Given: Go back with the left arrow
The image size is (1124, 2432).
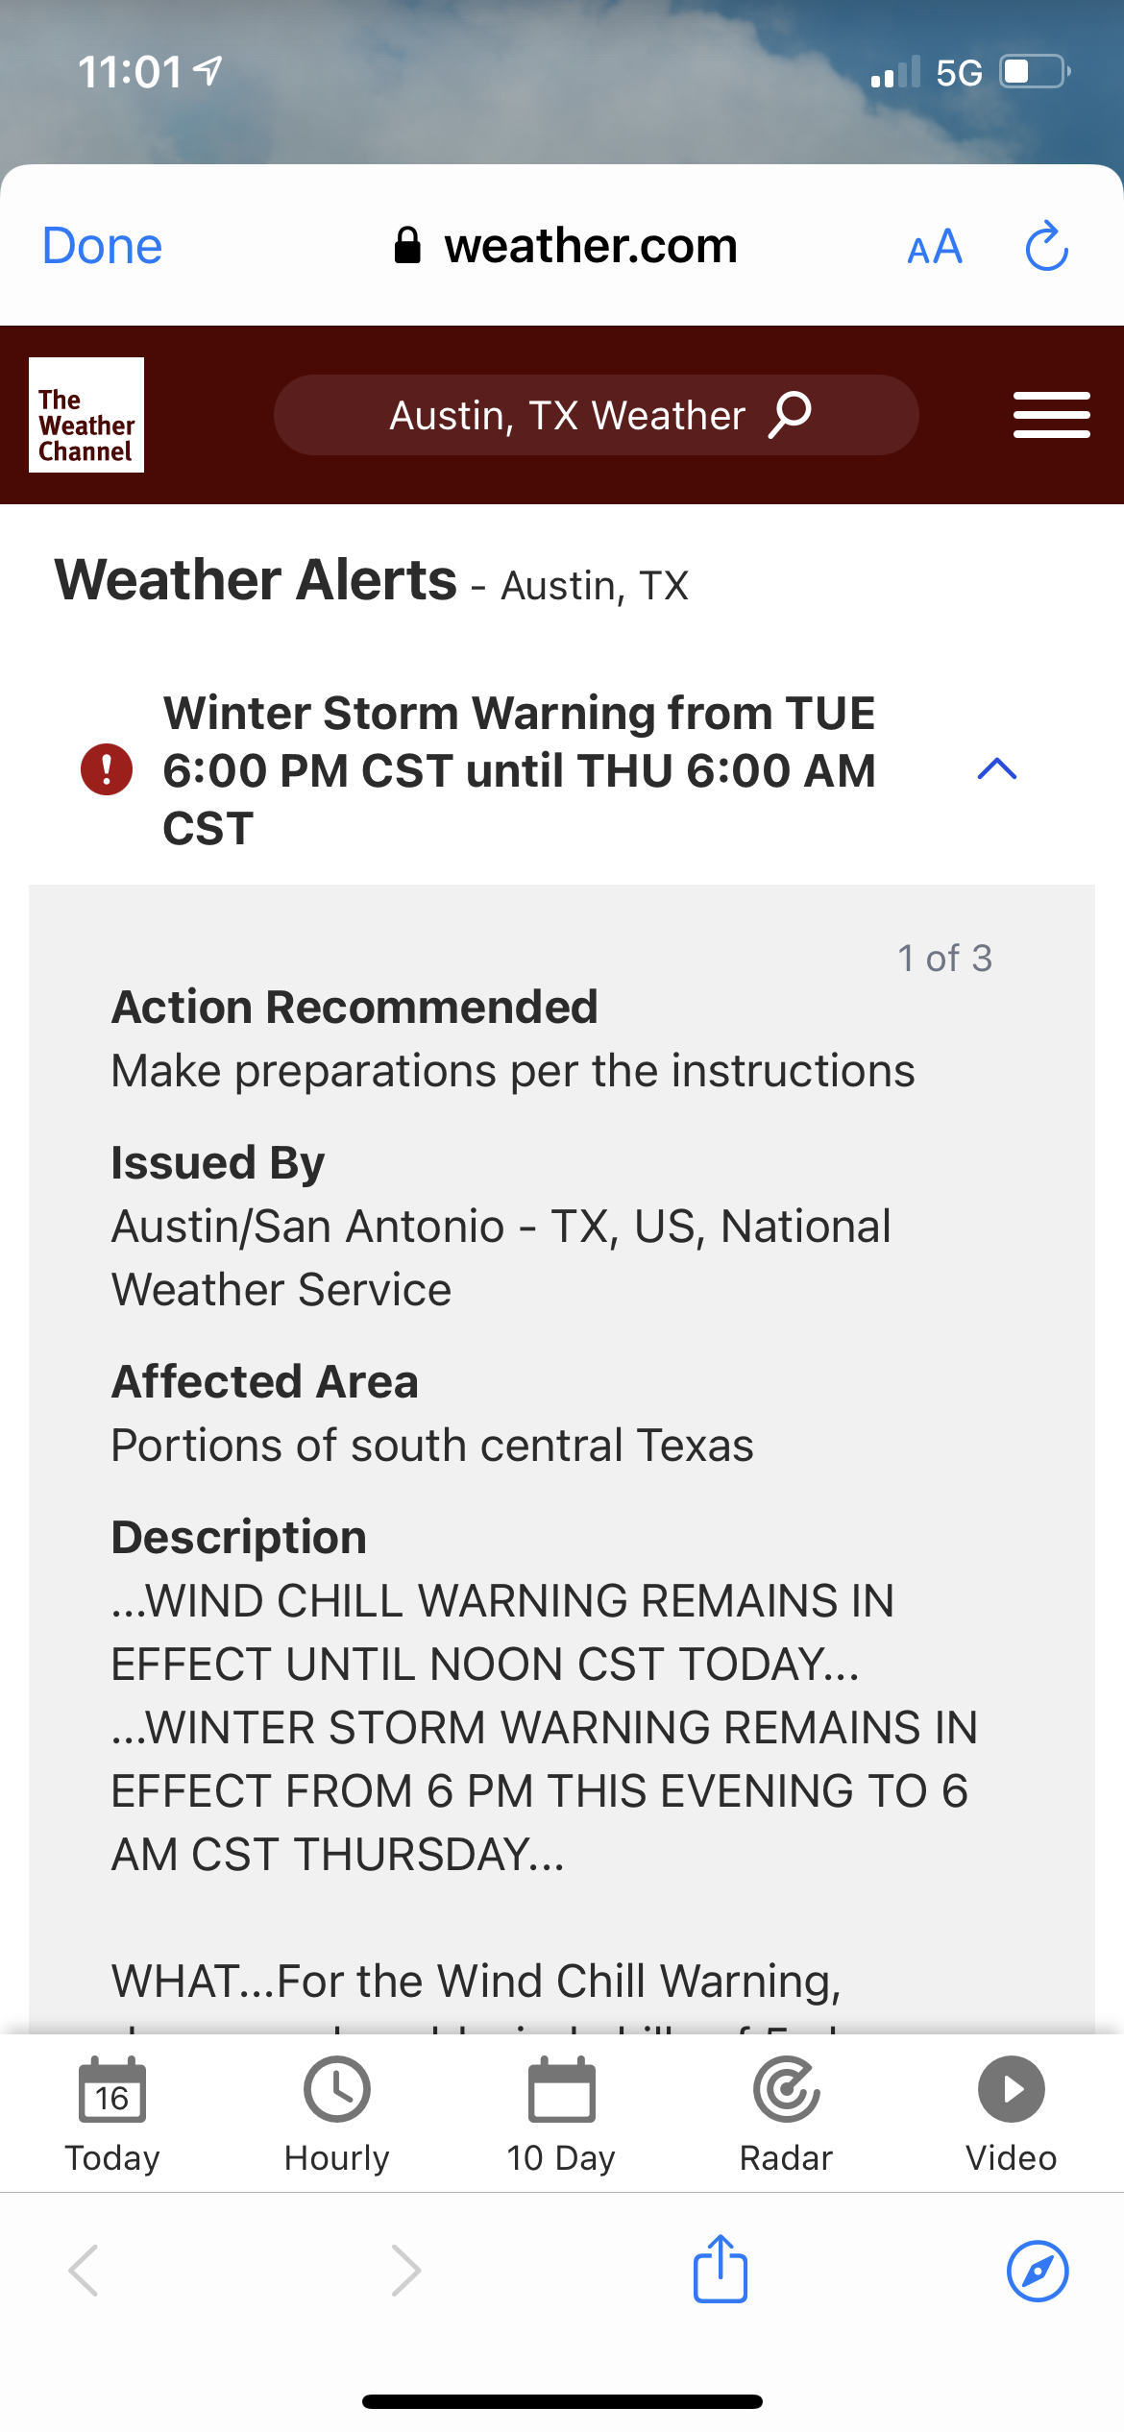Looking at the screenshot, I should pyautogui.click(x=84, y=2271).
